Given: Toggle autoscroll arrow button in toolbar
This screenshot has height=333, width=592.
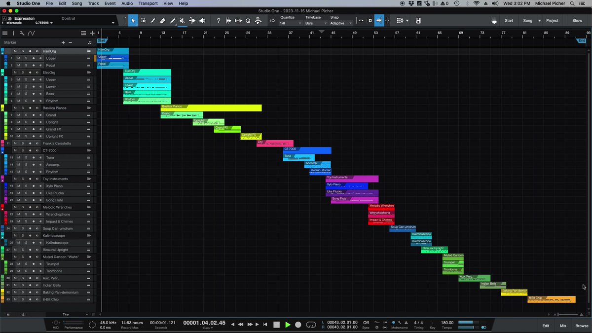Looking at the screenshot, I should (x=379, y=21).
